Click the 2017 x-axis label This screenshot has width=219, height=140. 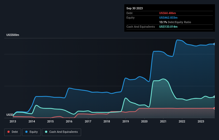coord(88,121)
